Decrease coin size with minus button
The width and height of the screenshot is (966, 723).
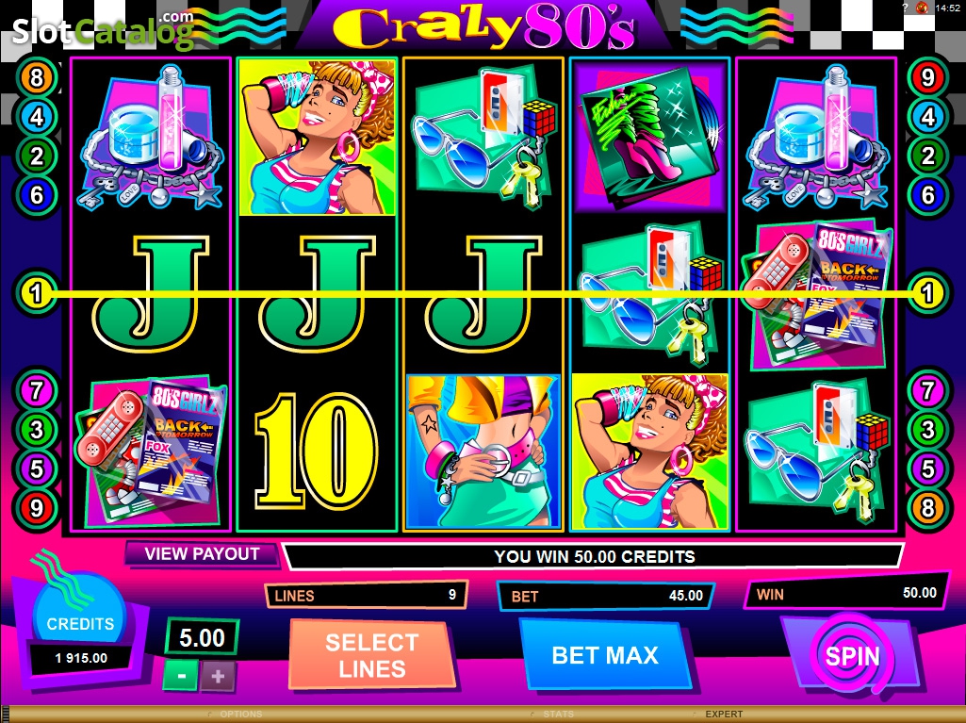click(181, 676)
